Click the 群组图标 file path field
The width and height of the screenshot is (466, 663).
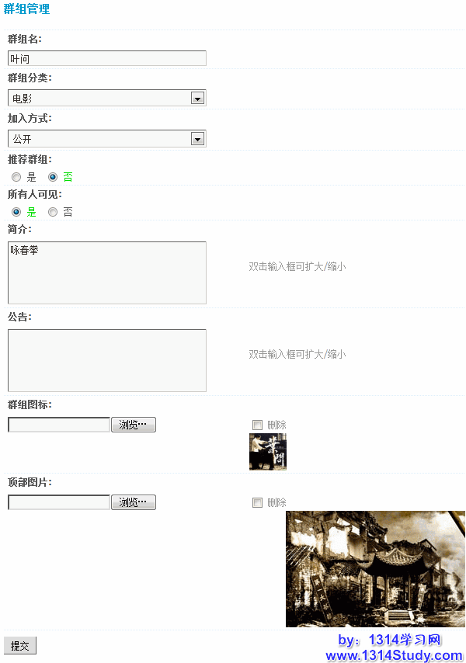pos(59,425)
